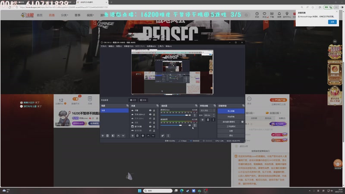The width and height of the screenshot is (345, 194).
Task: Move scene up in Scenes panel
Action: (118, 136)
